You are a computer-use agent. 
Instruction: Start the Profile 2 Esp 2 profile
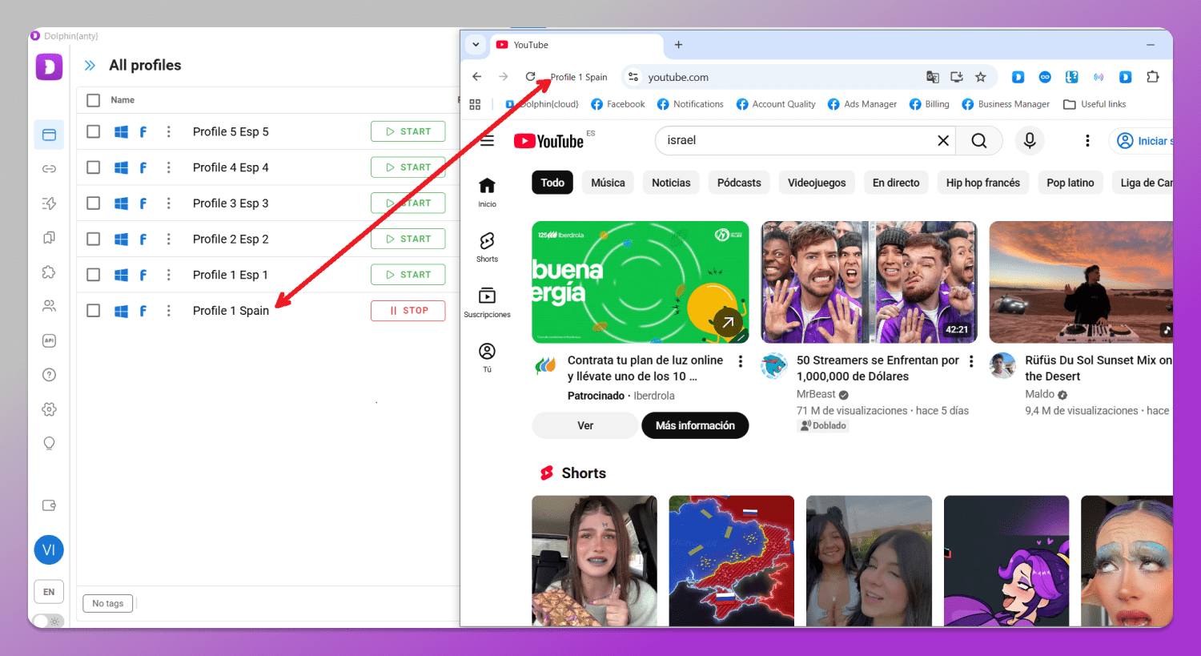pyautogui.click(x=408, y=239)
